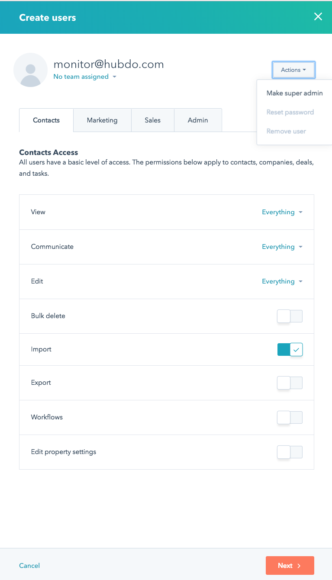Click the caret next to No team assigned
332x580 pixels.
(114, 77)
